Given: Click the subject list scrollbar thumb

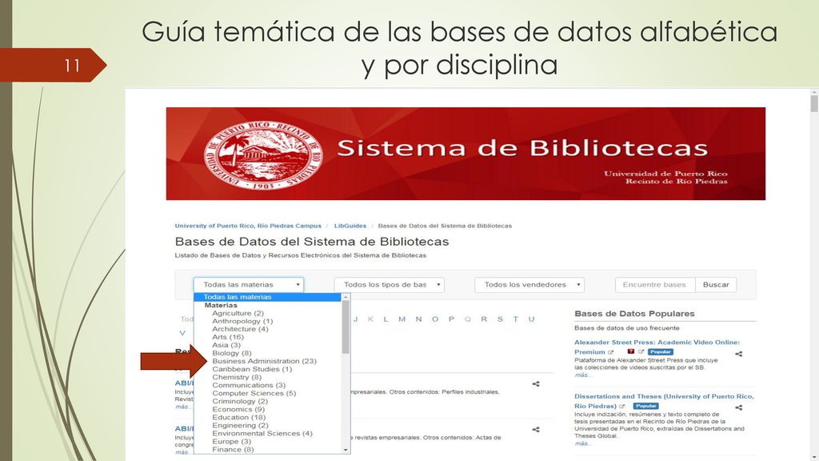Looking at the screenshot, I should pos(346,327).
